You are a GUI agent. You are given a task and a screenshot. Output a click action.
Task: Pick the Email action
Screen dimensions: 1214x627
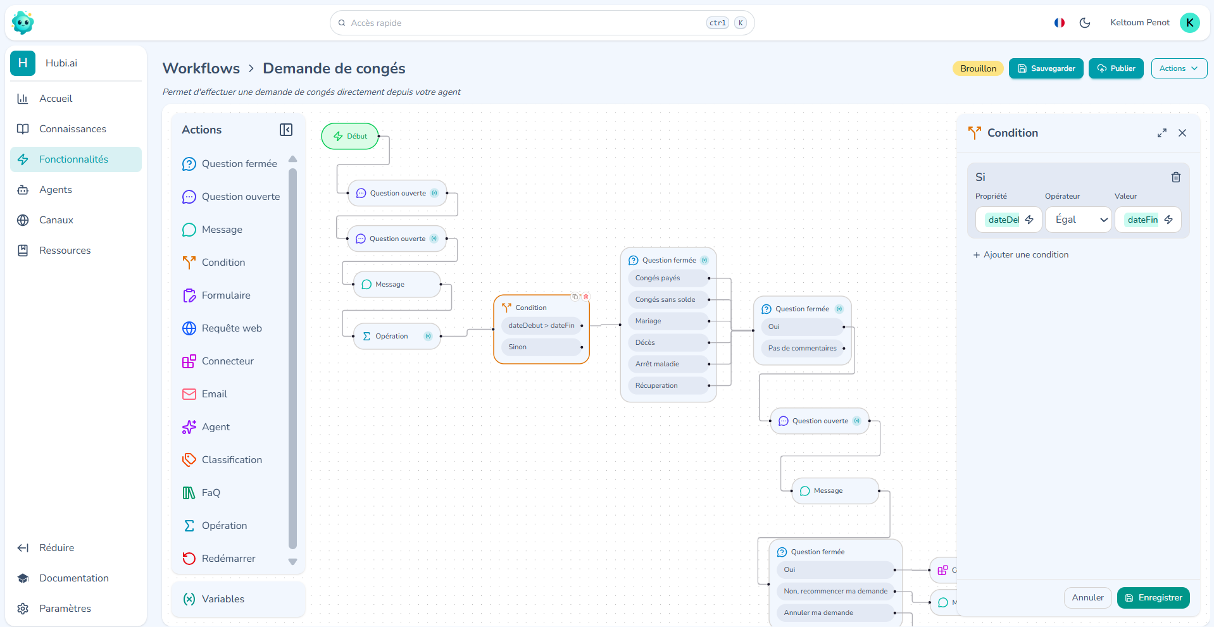coord(205,394)
